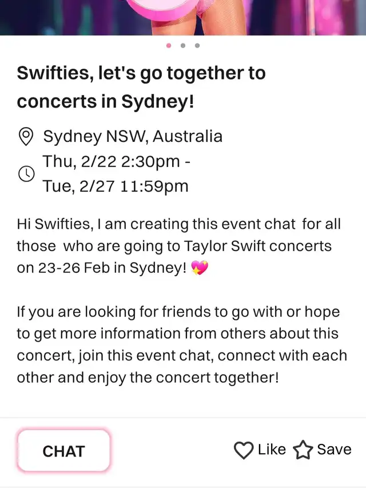The image size is (366, 488).
Task: Tap the heart Like icon
Action: point(244,450)
